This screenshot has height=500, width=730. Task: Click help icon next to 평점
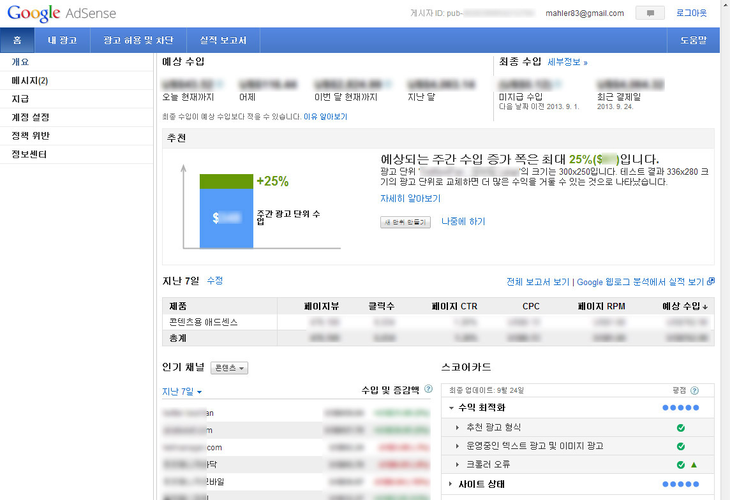[694, 390]
